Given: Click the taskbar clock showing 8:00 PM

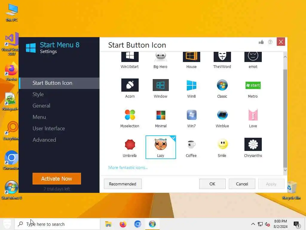Looking at the screenshot, I should [x=280, y=224].
